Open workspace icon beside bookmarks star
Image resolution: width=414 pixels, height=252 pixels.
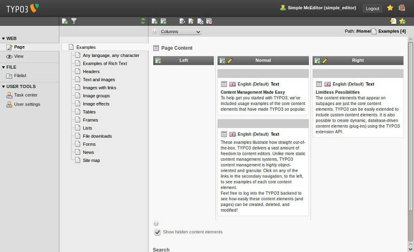402,8
